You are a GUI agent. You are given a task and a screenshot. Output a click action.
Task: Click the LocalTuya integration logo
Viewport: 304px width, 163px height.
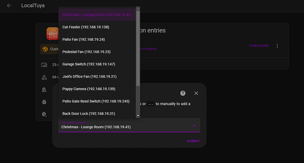pos(52,34)
